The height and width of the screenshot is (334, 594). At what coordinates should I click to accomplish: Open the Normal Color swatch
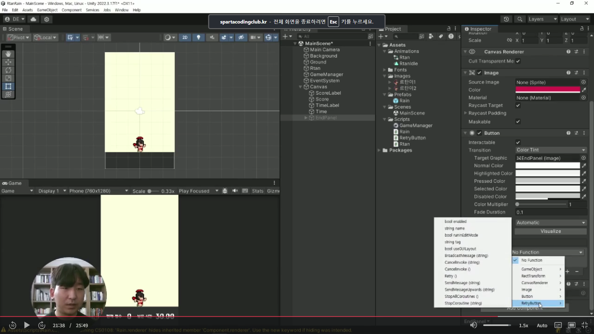click(548, 166)
